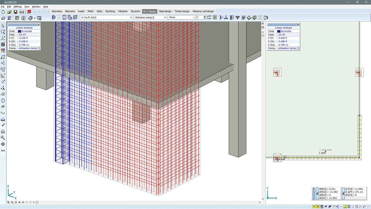The width and height of the screenshot is (371, 209).
Task: Choose the zoom magnifier tool
Action: (3, 32)
